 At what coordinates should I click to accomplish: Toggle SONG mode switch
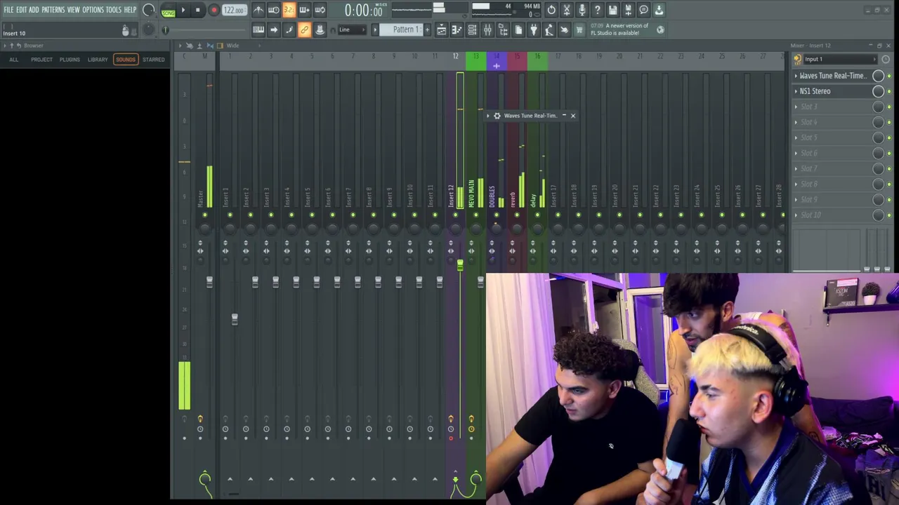[x=168, y=11]
